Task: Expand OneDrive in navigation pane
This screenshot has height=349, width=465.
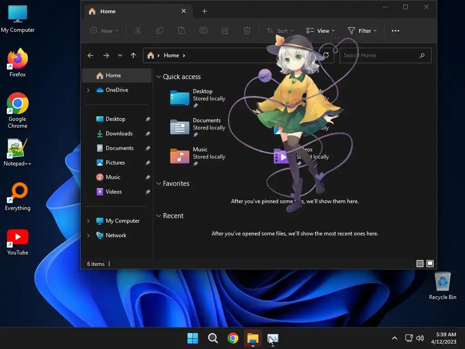Action: [x=89, y=90]
